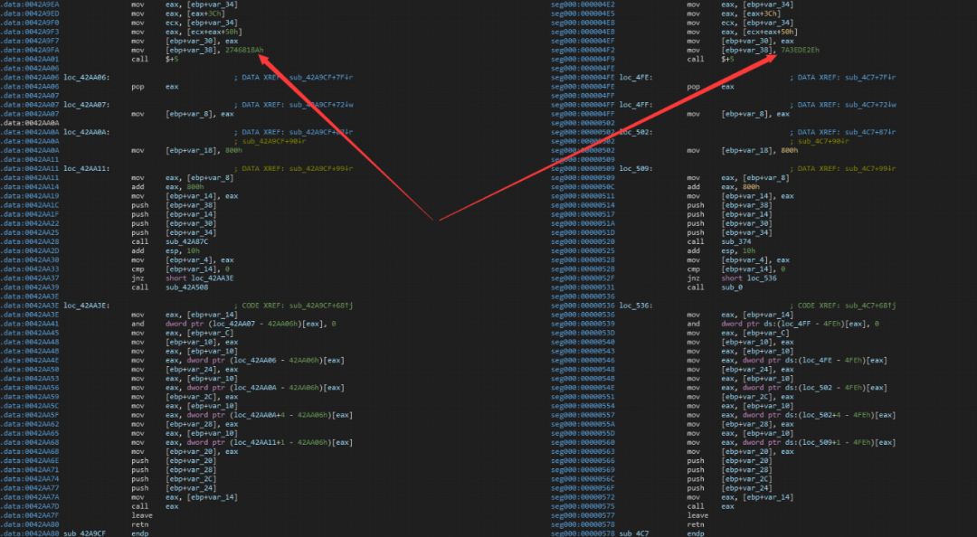This screenshot has width=977, height=537.
Task: Click address seg000:00000525
Action: pyautogui.click(x=583, y=251)
